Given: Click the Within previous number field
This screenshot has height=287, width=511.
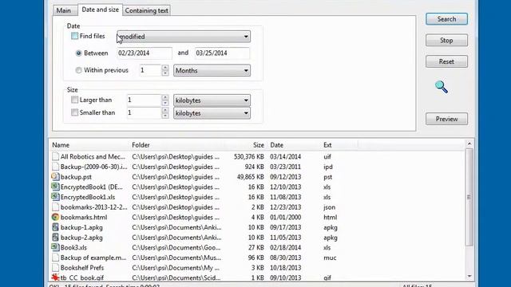Looking at the screenshot, I should [x=150, y=70].
